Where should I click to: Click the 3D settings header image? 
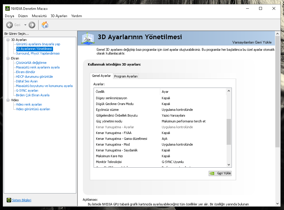pos(88,38)
